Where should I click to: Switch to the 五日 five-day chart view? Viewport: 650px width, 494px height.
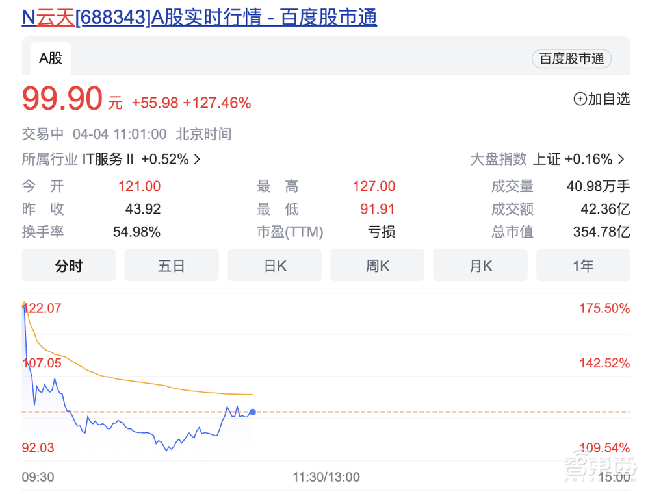point(171,265)
